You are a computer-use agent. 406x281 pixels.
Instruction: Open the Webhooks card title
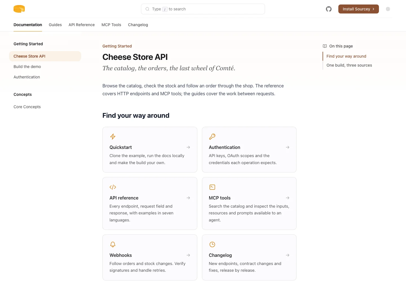click(x=121, y=255)
